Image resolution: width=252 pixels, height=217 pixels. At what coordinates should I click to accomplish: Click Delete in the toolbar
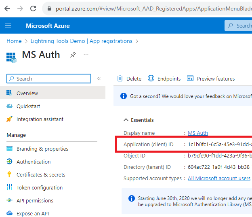[129, 79]
